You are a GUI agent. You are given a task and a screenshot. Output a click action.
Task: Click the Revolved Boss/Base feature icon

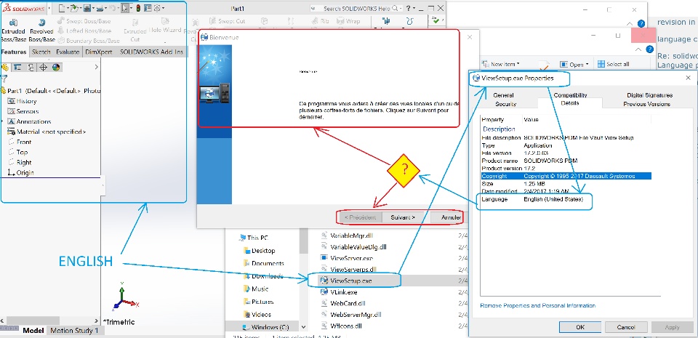pyautogui.click(x=41, y=23)
